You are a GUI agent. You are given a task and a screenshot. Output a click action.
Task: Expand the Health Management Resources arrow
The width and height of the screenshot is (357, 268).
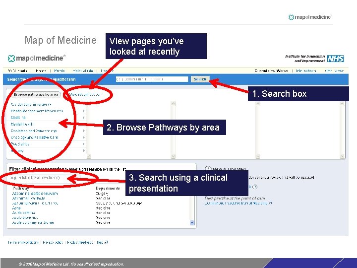[84, 111]
